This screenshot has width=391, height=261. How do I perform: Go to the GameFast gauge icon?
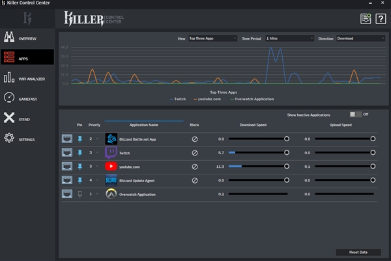[x=9, y=98]
